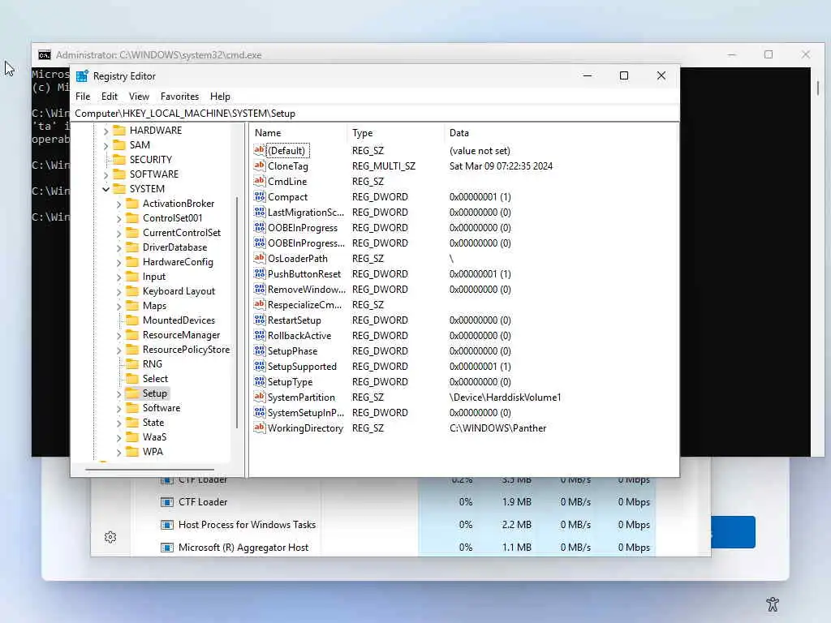The image size is (831, 623).
Task: Click the Accessibility icon at bottom right
Action: click(773, 604)
